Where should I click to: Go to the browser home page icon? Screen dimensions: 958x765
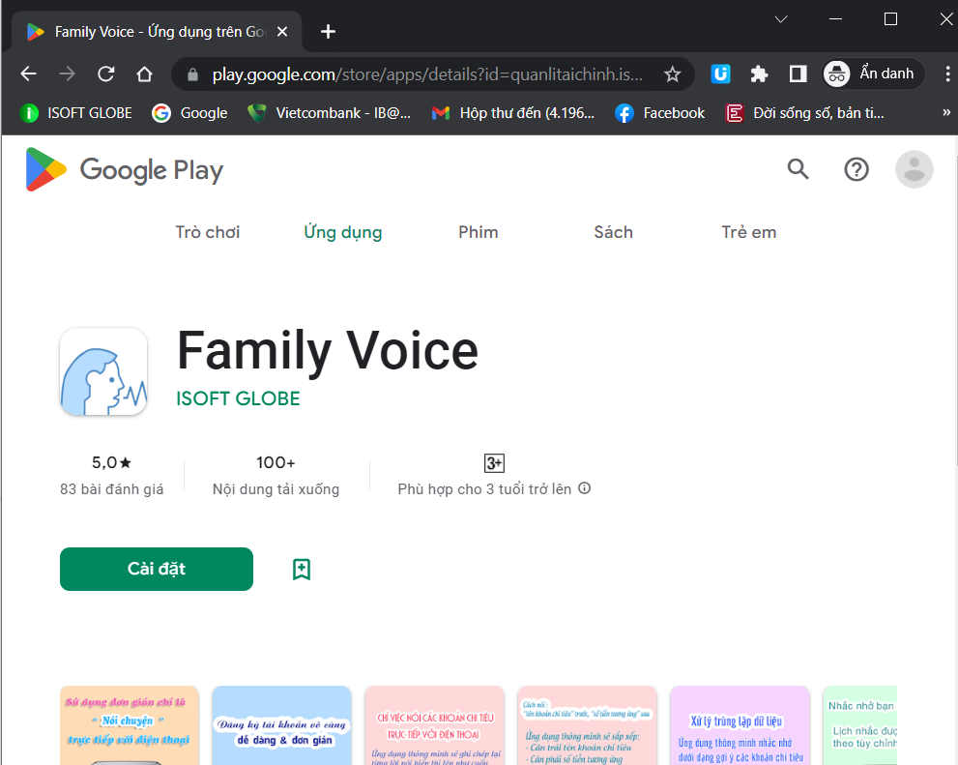[144, 74]
